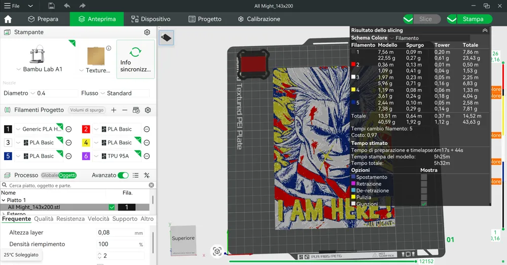Select the Textured plate thumbnail
507x265 pixels.
click(96, 56)
